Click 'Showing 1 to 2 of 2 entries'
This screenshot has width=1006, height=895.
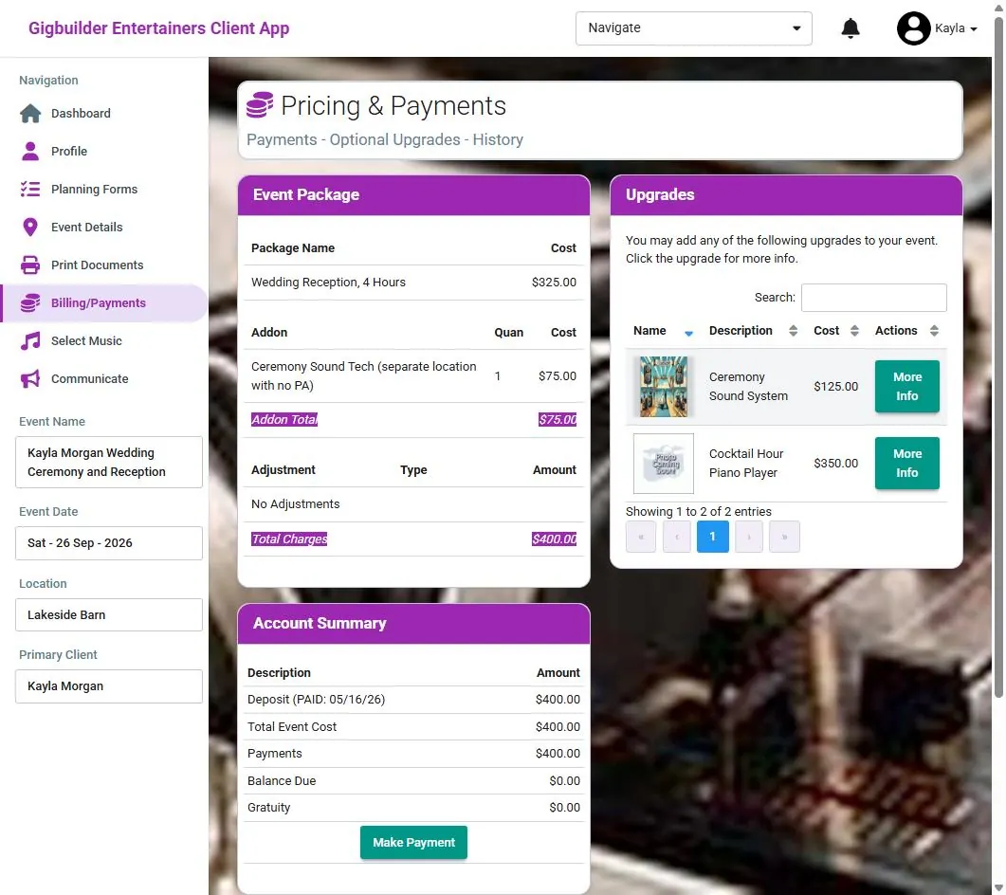pyautogui.click(x=698, y=511)
